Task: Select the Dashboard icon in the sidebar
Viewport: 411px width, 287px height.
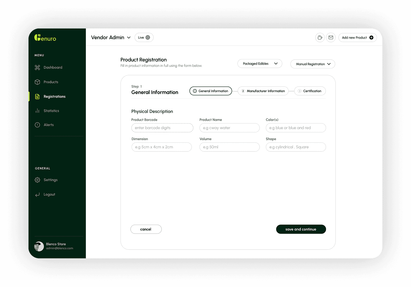Action: tap(37, 67)
